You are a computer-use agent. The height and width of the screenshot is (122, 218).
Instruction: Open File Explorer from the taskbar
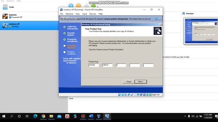point(51,116)
